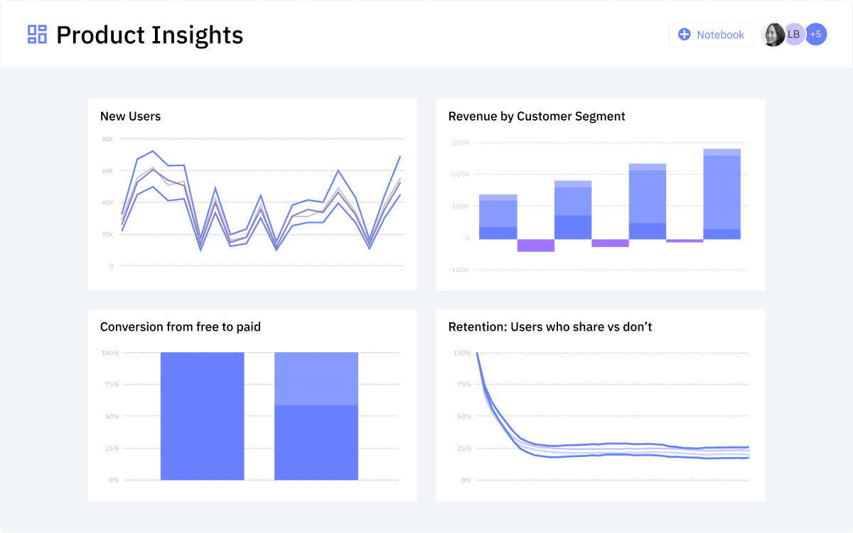Click the top line in the New Users chart

coord(152,151)
